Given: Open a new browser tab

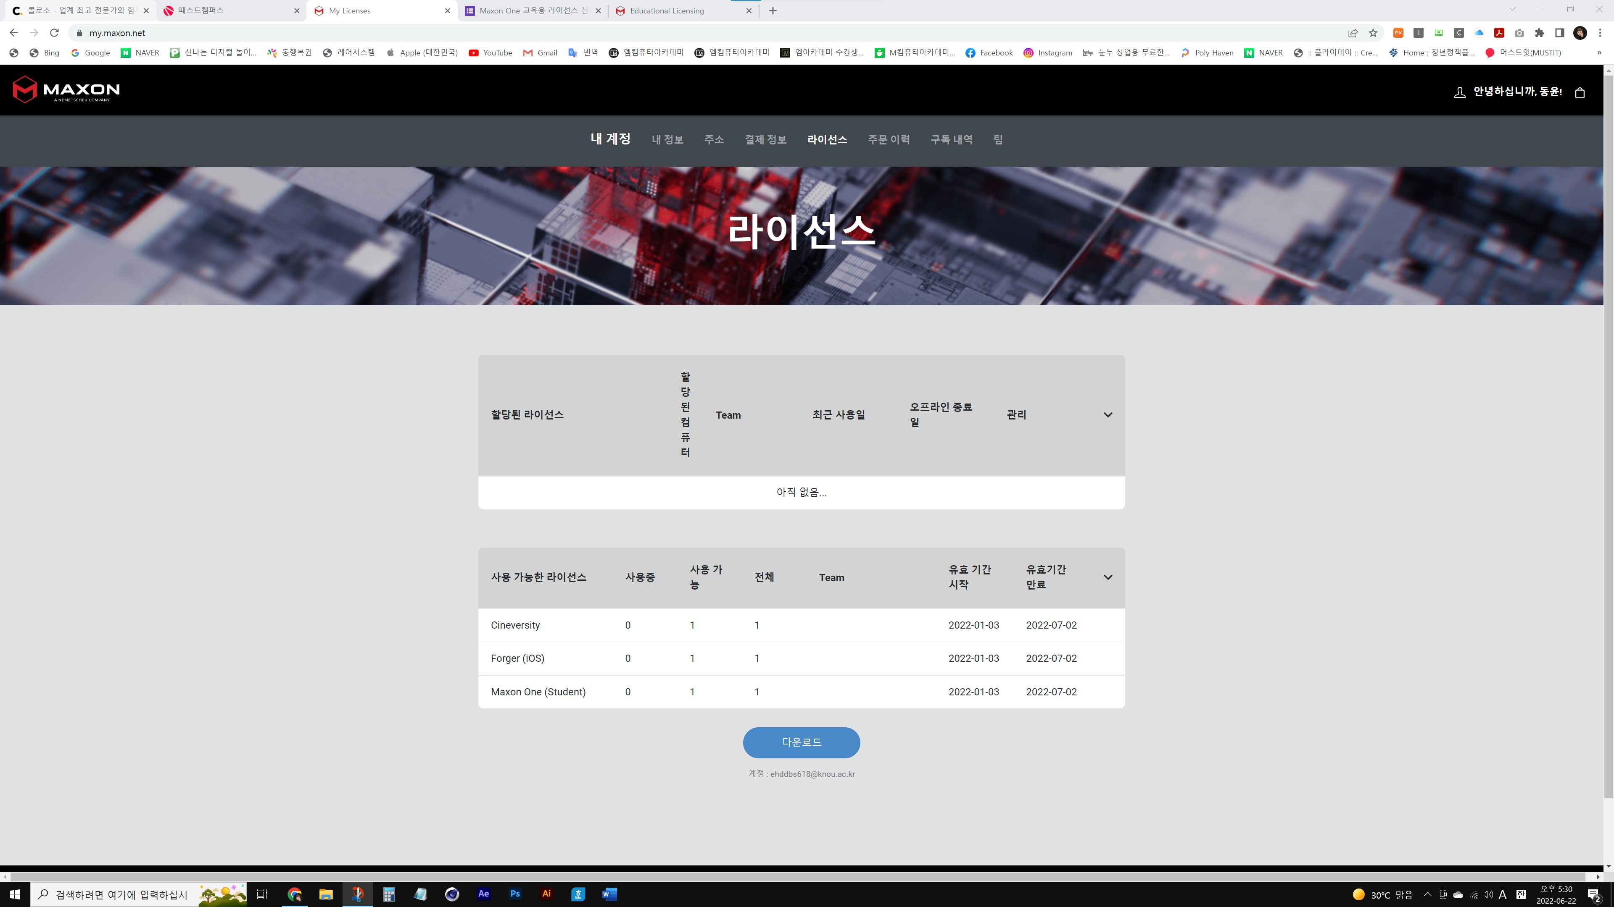Looking at the screenshot, I should click(x=773, y=10).
